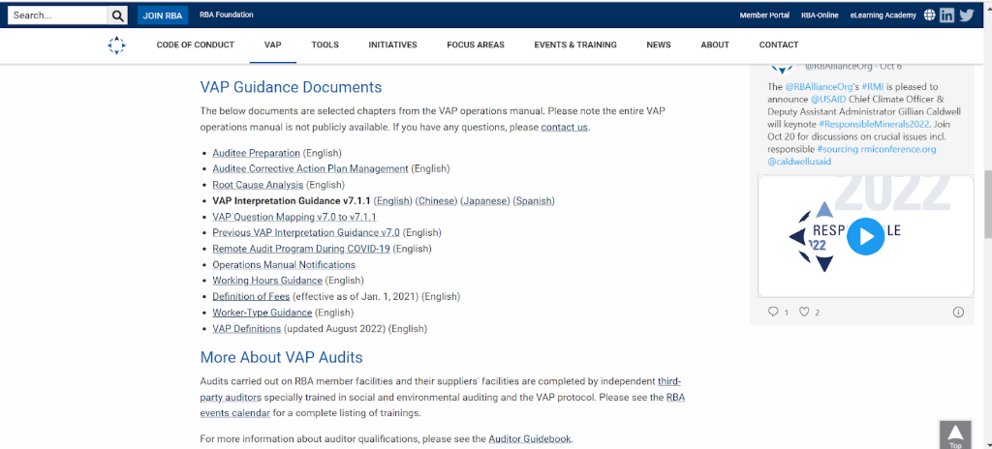Open the Root Cause Analysis document link
Image resolution: width=992 pixels, height=449 pixels.
[x=258, y=185]
